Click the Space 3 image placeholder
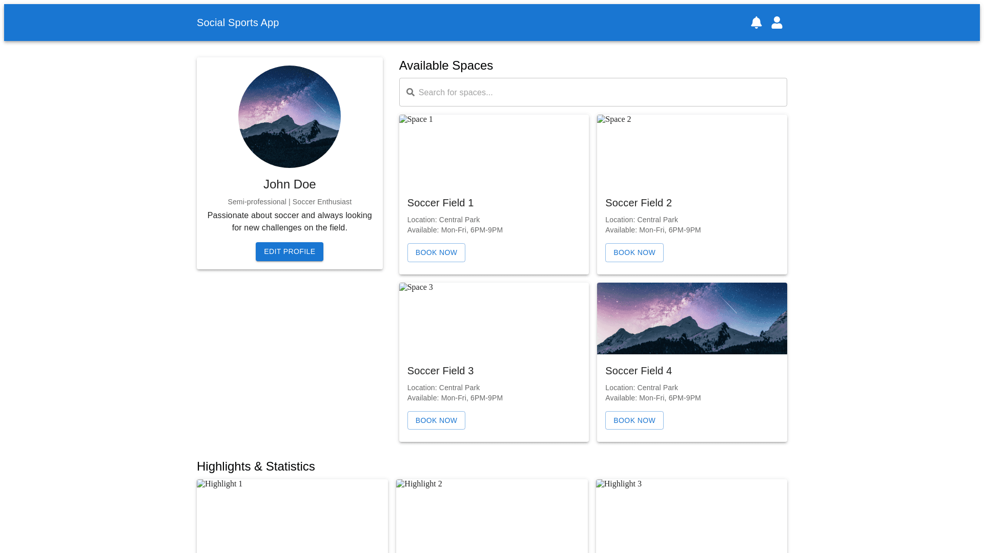 click(494, 318)
